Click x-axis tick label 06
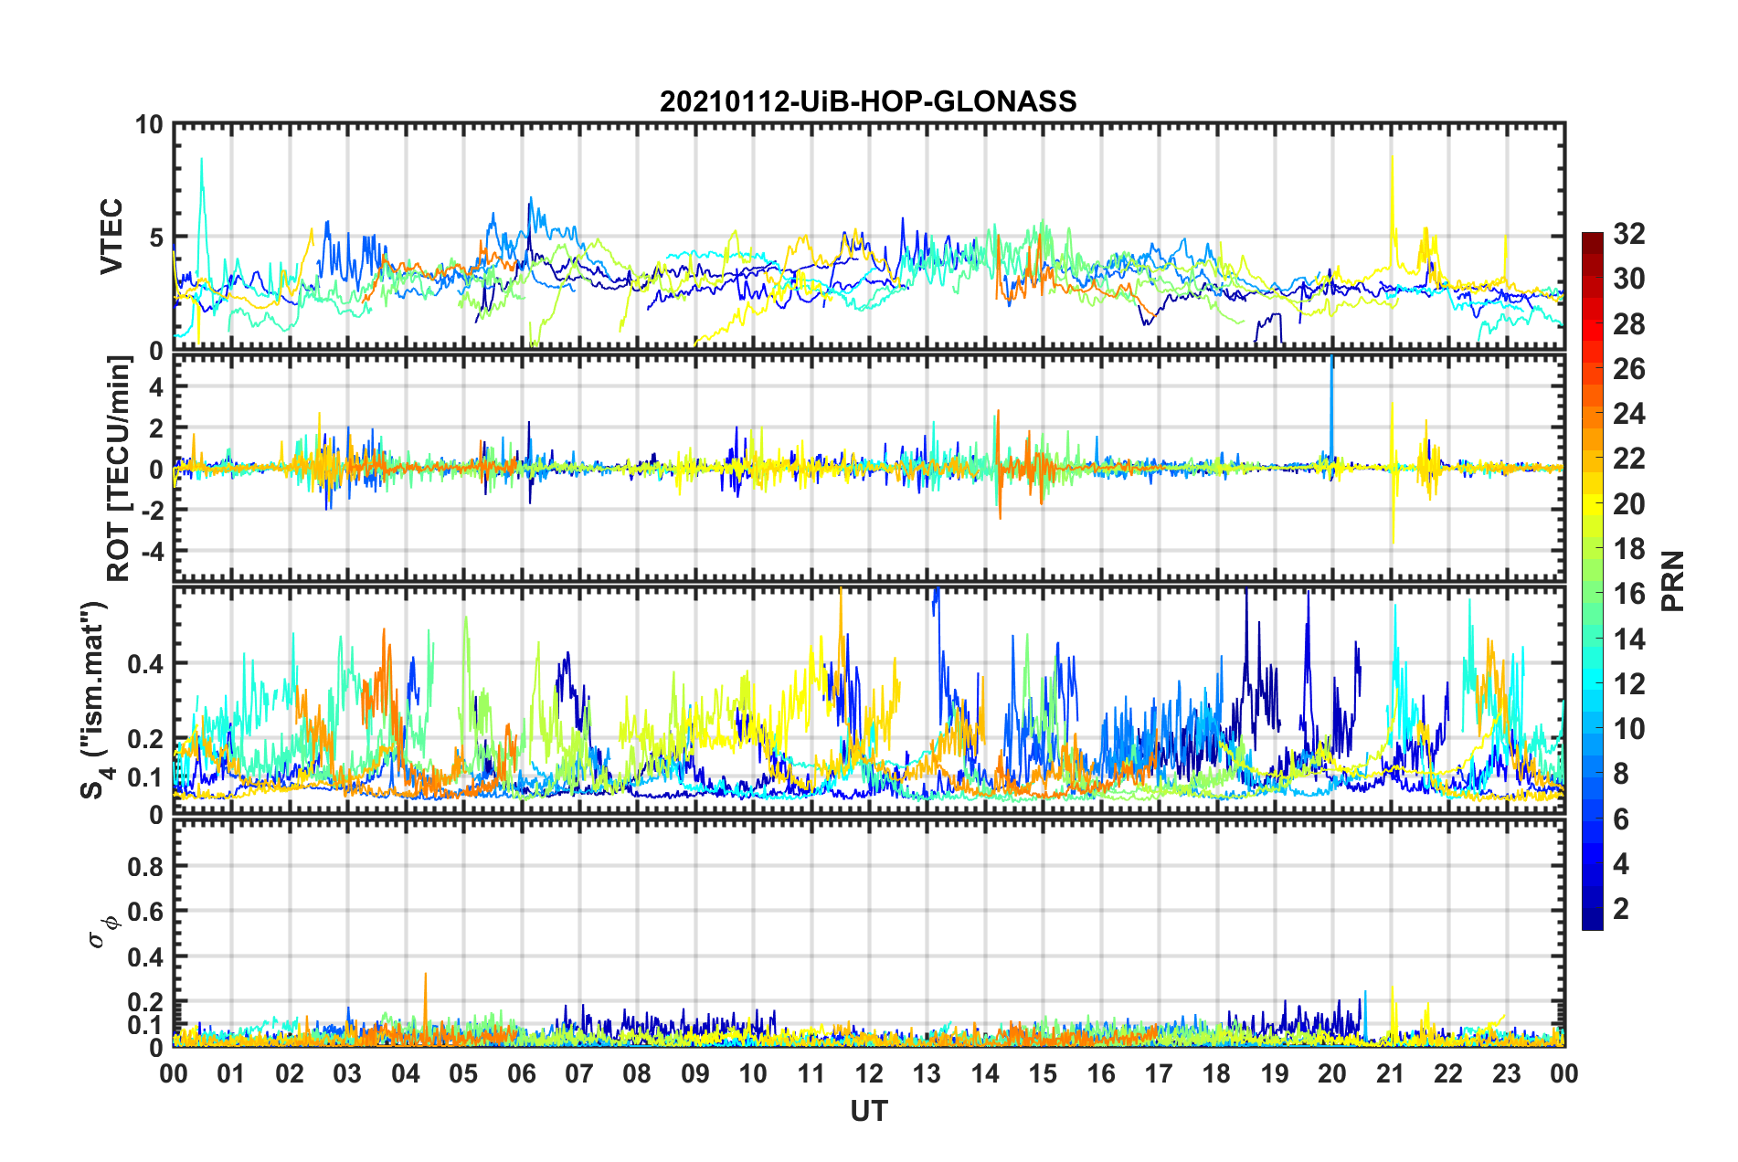This screenshot has width=1738, height=1162. click(521, 1073)
